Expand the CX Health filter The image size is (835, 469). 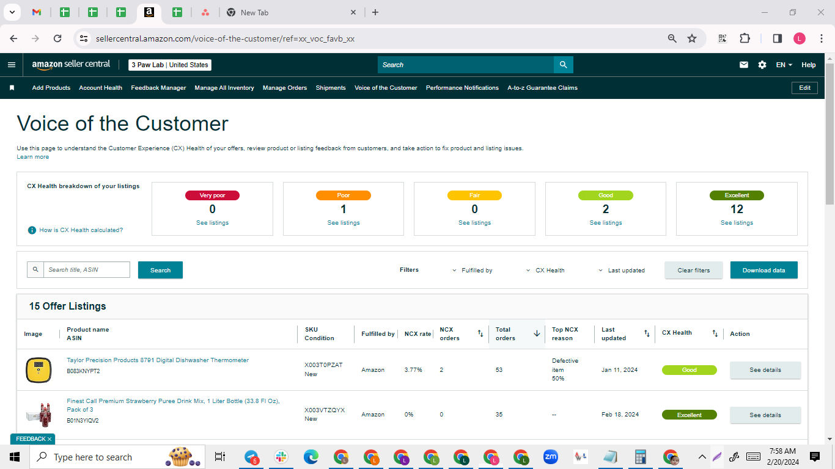[545, 270]
